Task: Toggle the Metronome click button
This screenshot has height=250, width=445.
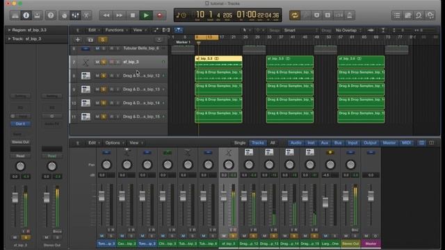Action: click(x=349, y=15)
